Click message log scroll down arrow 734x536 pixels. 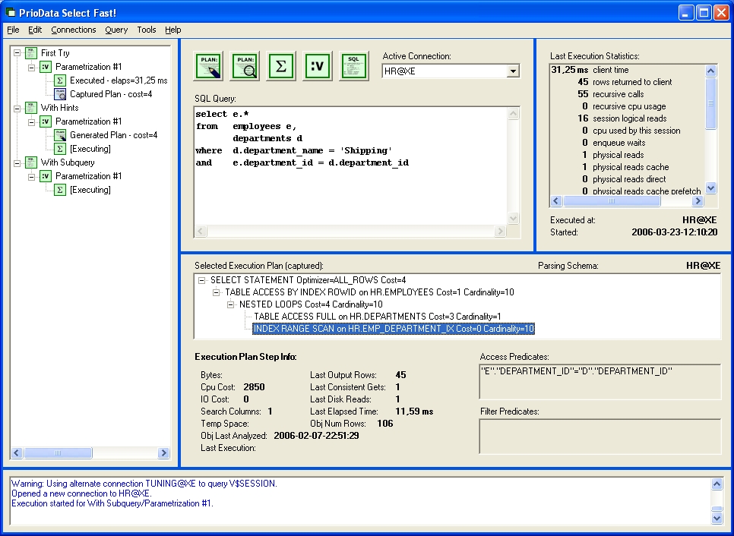pyautogui.click(x=717, y=518)
